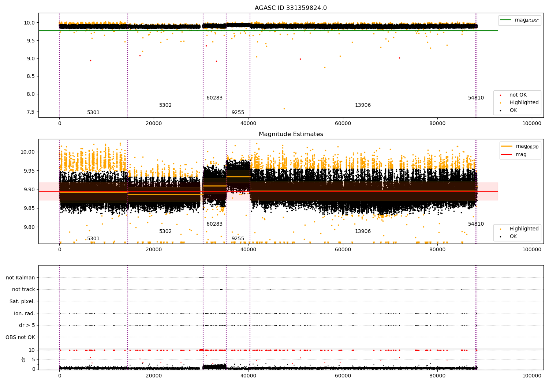The image size is (549, 384).
Task: Click the 8.5 tick on top plot y-axis
Action: click(31, 76)
